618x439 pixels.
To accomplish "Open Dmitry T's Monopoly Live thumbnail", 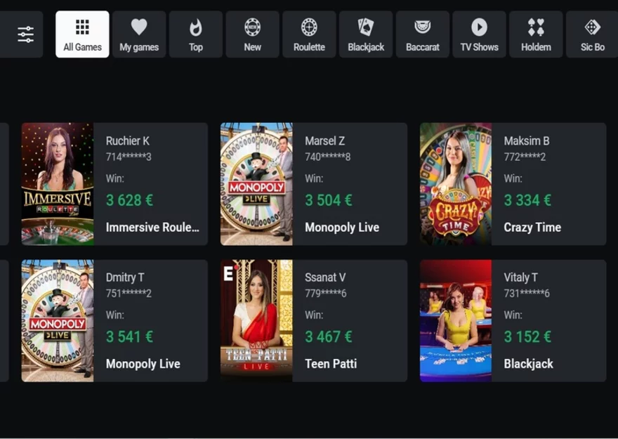I will click(58, 321).
